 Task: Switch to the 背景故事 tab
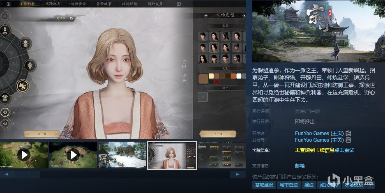(x=104, y=4)
